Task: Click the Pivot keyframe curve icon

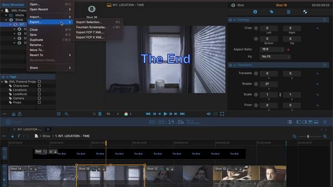Action: (x=317, y=105)
